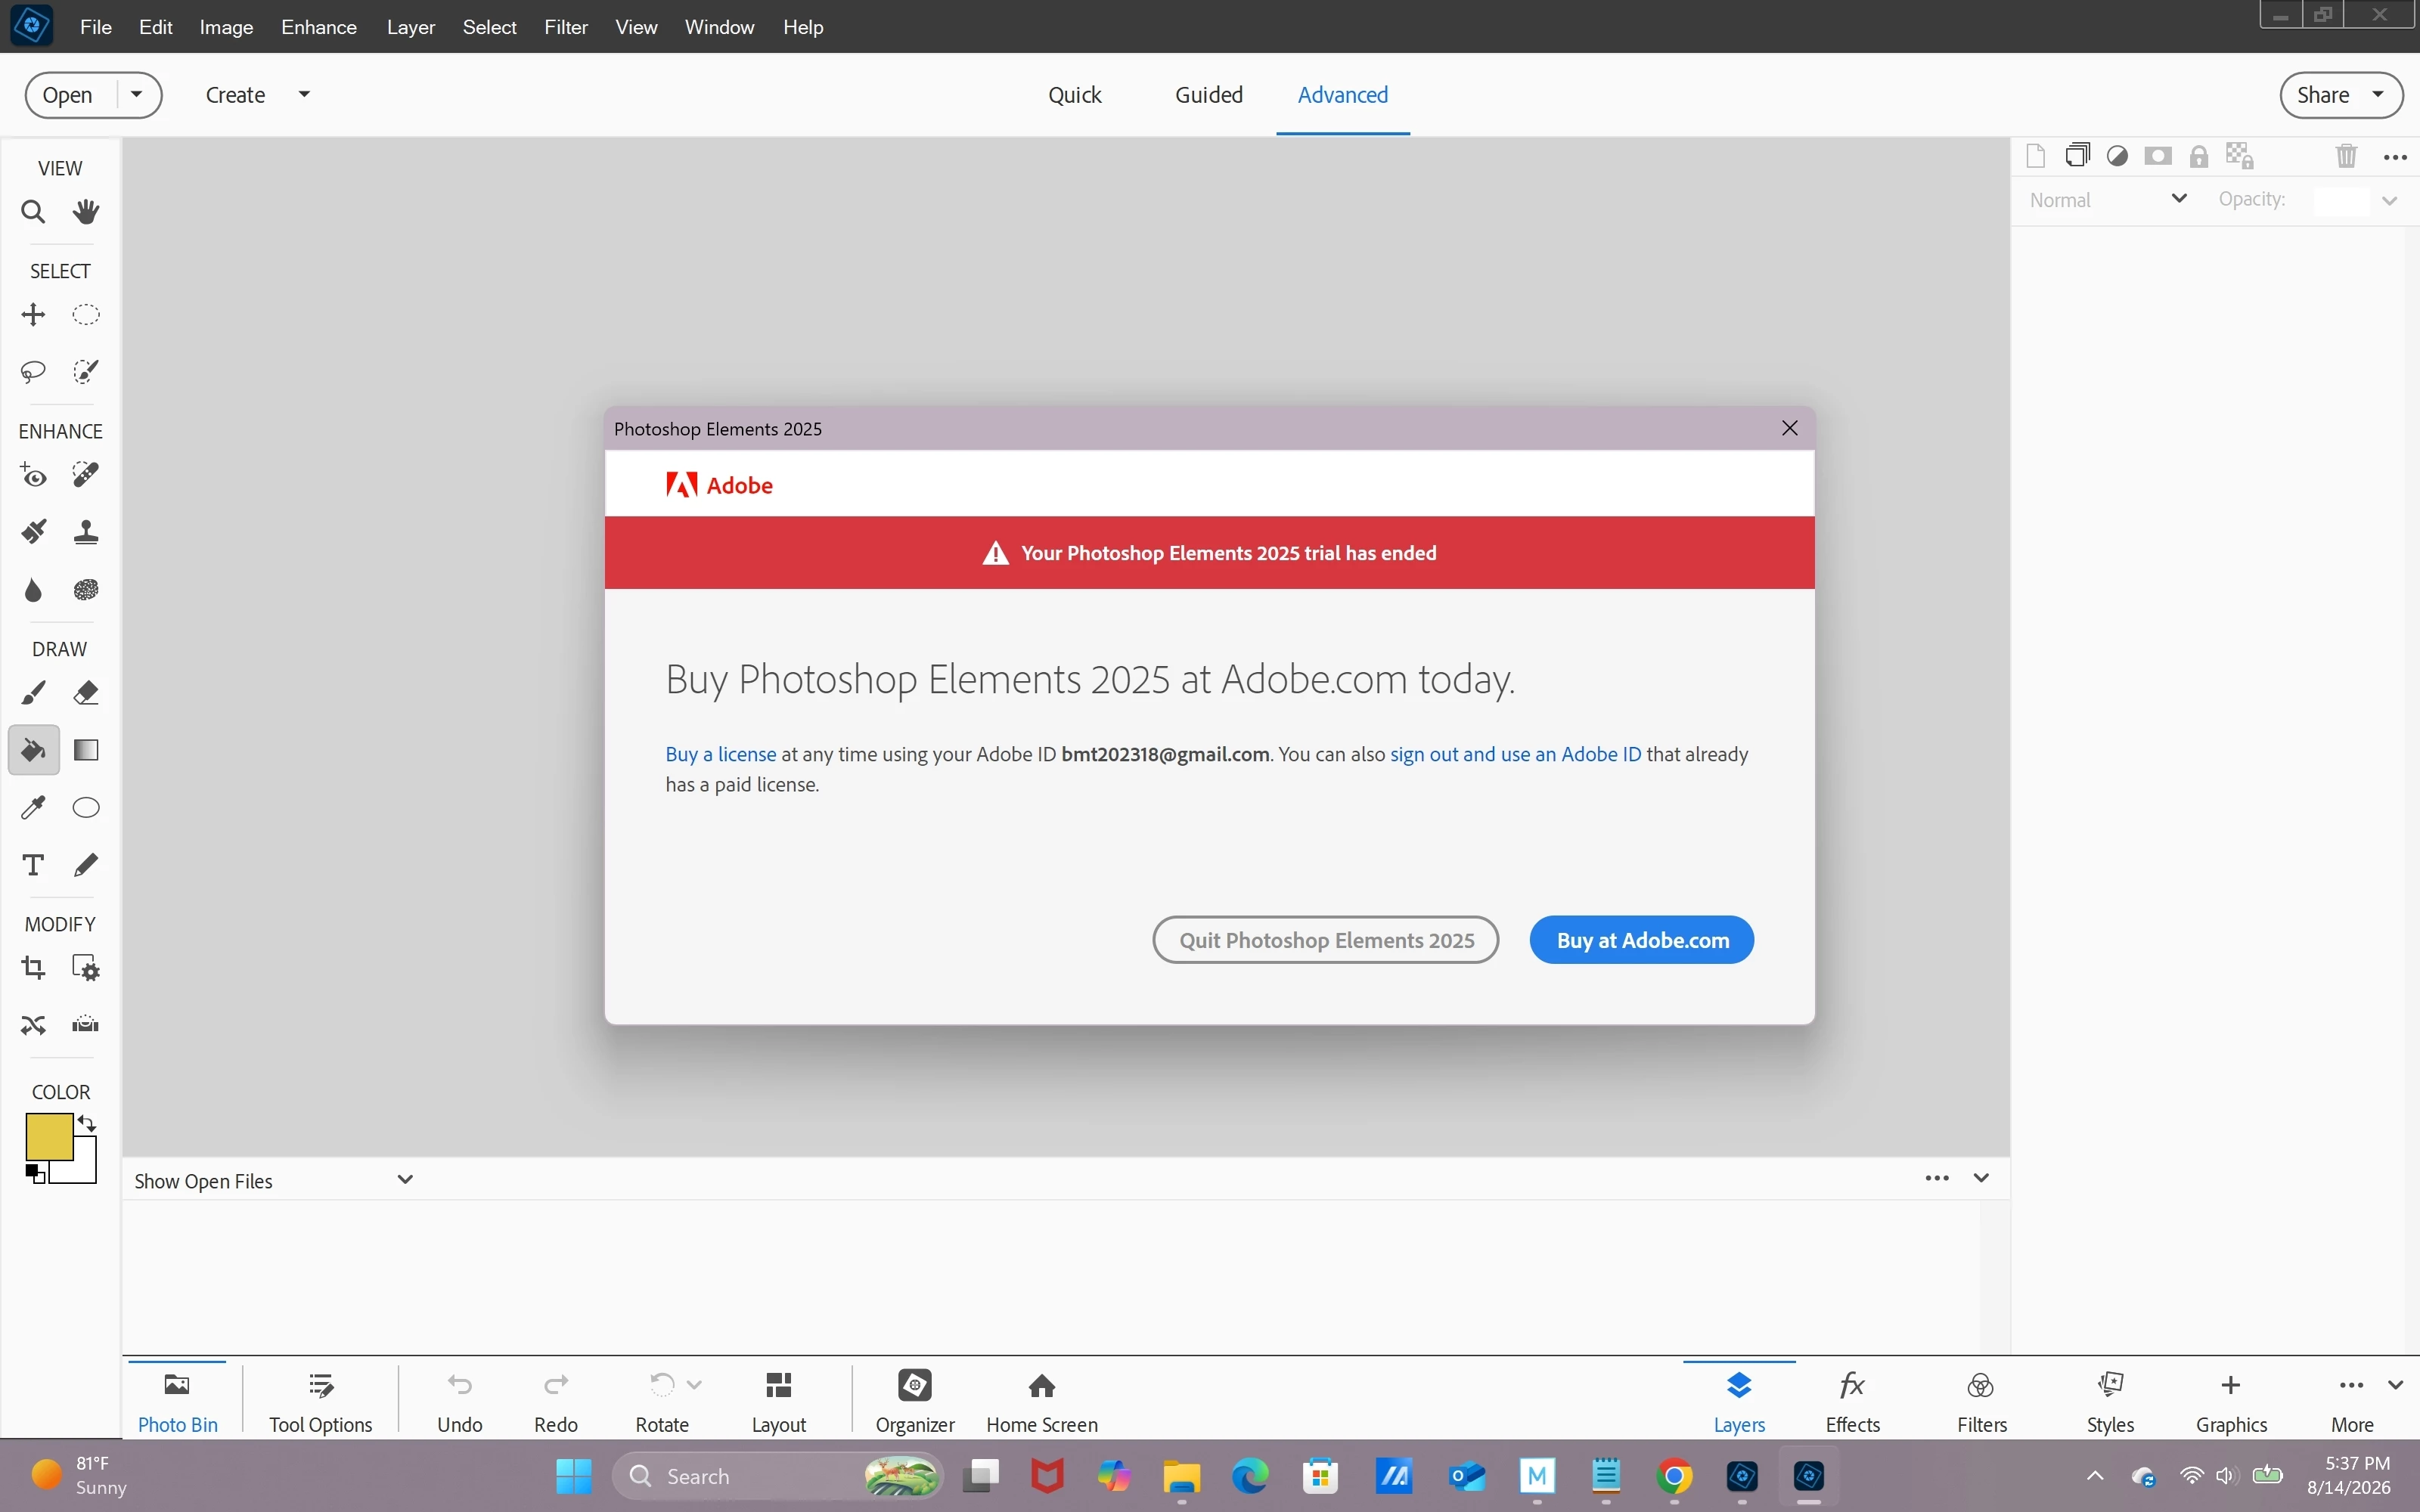The height and width of the screenshot is (1512, 2420).
Task: Open the Open button dropdown arrow
Action: (138, 95)
